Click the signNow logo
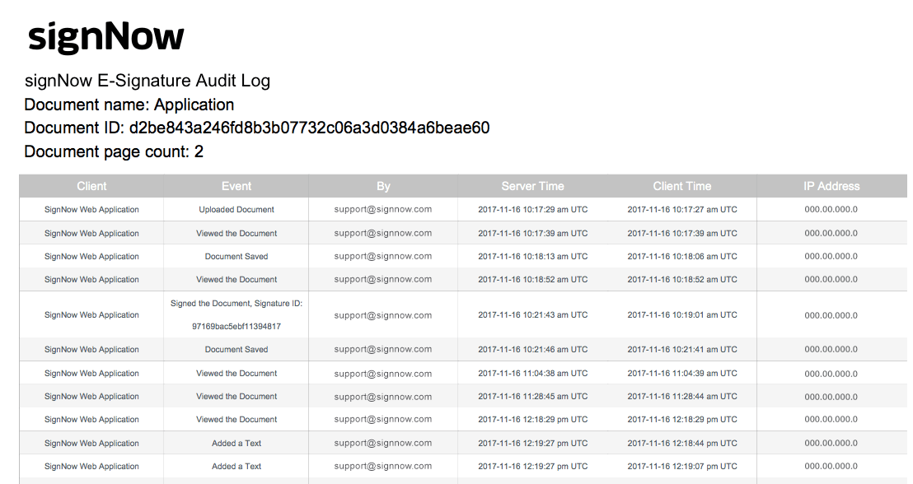 106,38
